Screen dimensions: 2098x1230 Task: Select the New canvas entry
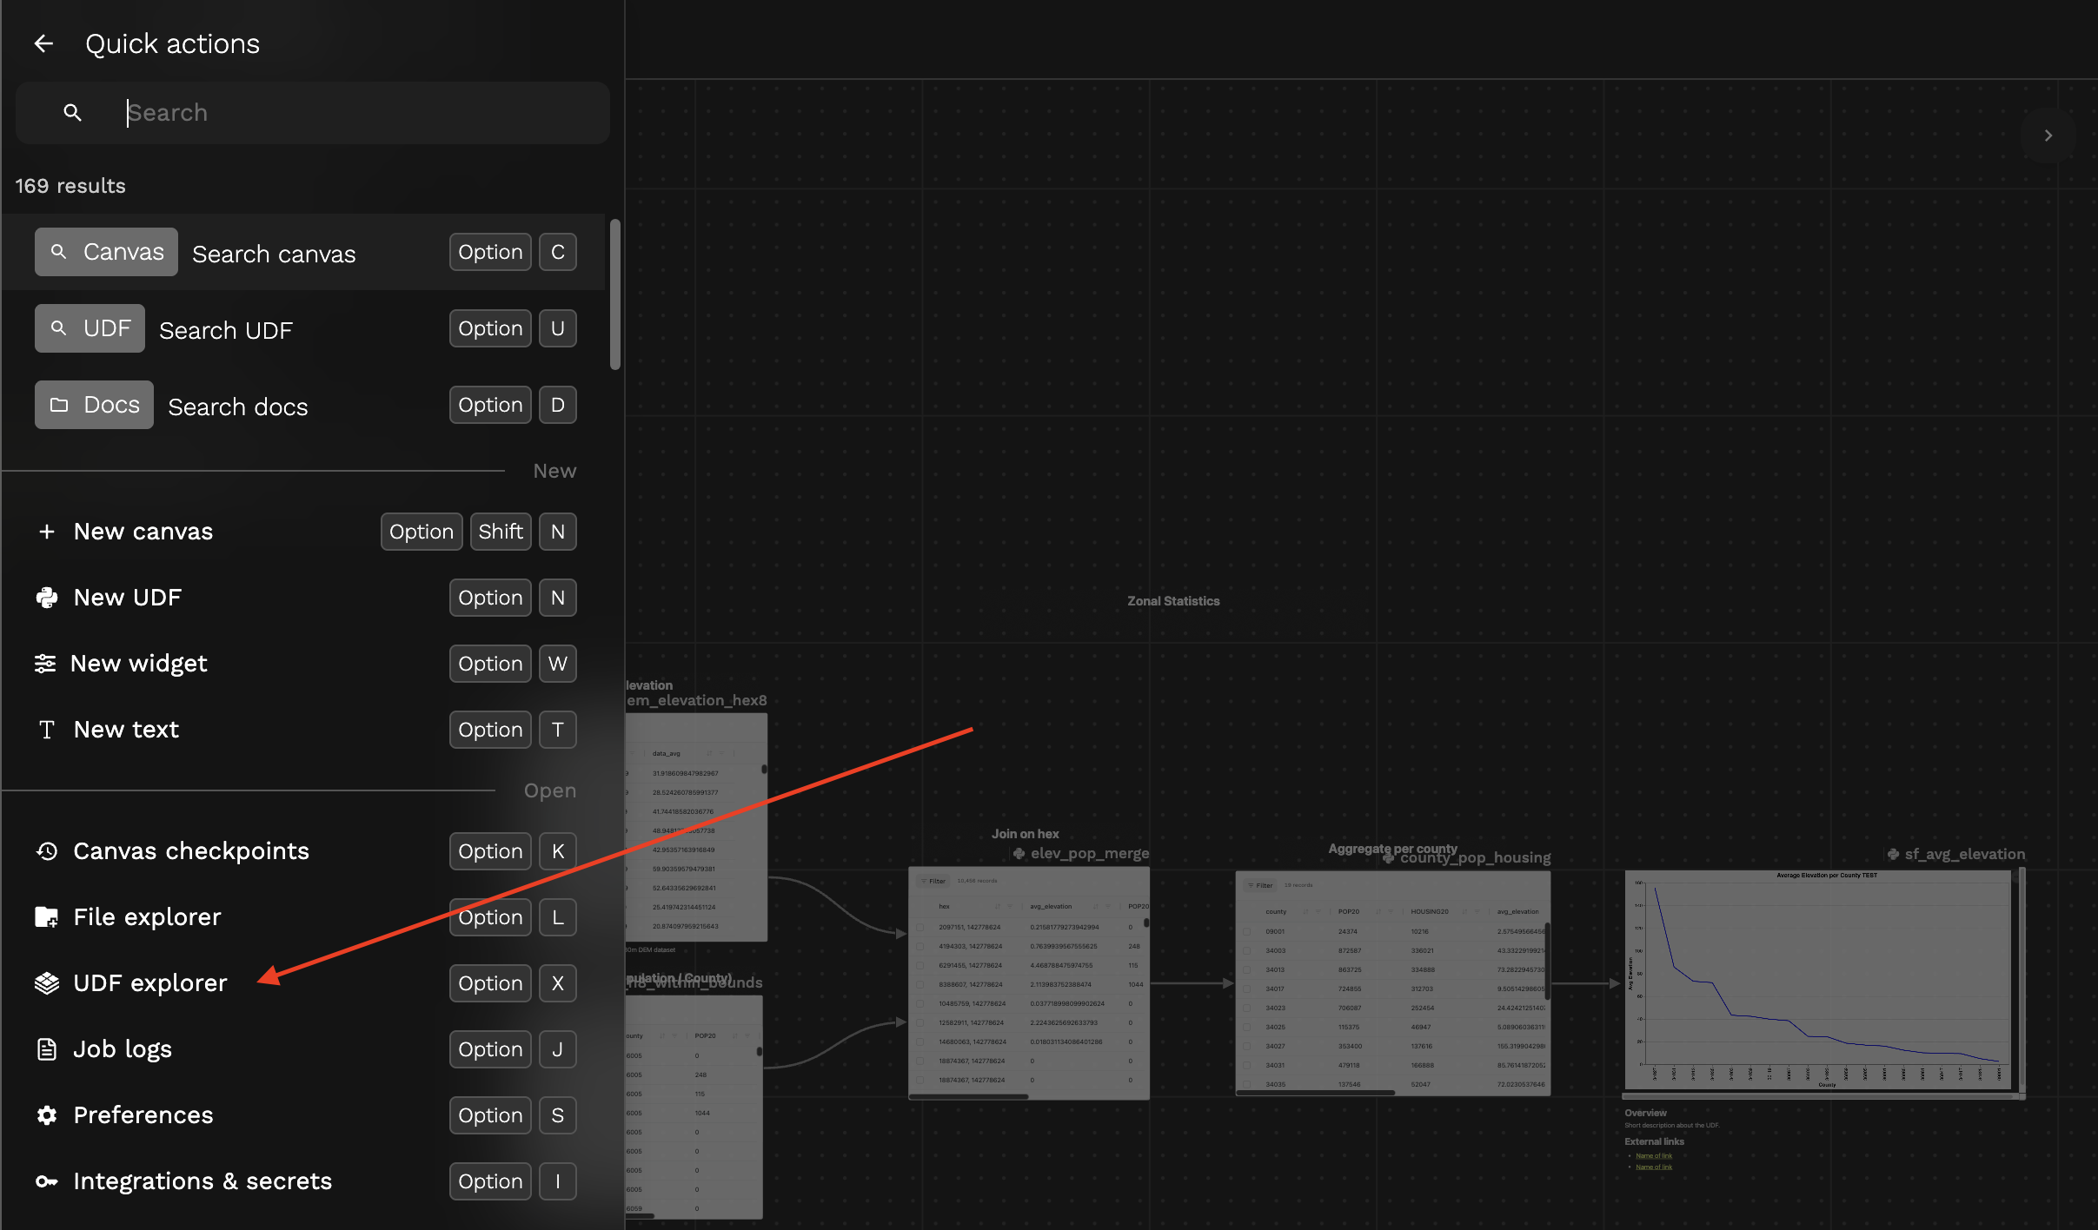click(x=143, y=532)
